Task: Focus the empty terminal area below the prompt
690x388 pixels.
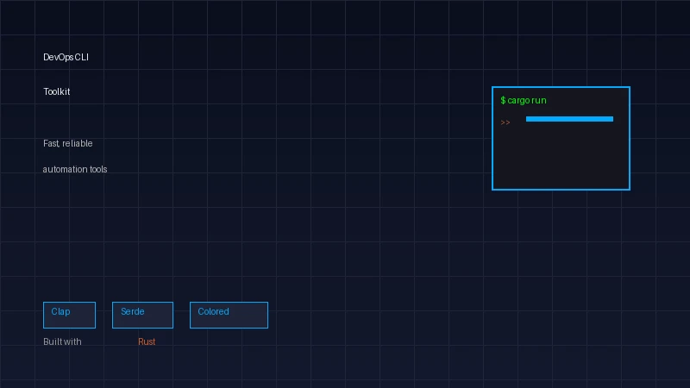Action: click(x=561, y=160)
